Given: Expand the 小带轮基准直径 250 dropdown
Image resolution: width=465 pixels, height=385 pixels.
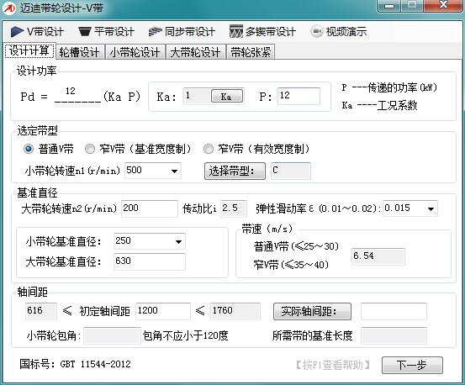Looking at the screenshot, I should [x=178, y=241].
